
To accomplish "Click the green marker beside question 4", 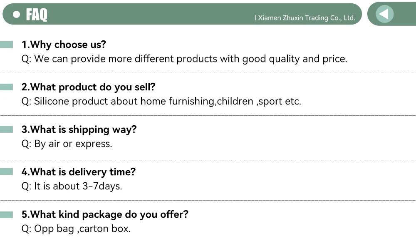I will click(7, 172).
